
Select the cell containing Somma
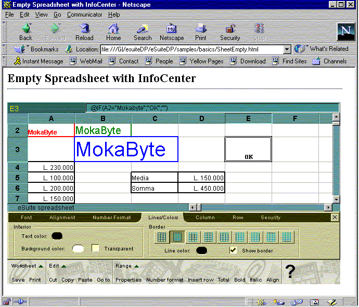(155, 188)
